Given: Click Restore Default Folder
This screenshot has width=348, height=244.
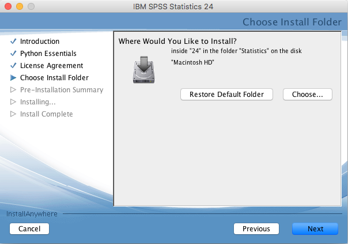Looking at the screenshot, I should 226,95.
